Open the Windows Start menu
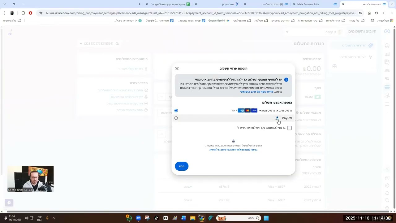Viewport: 396px width, 223px height. pos(266,218)
